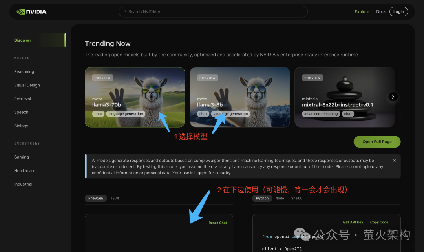This screenshot has height=252, width=424.
Task: Click the next carousel arrow
Action: 393,97
